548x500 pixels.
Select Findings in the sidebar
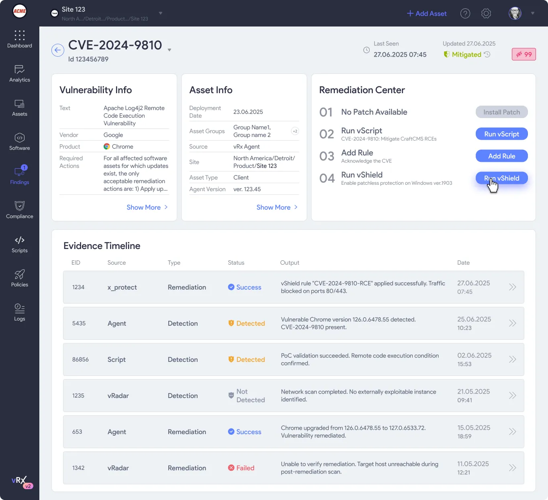20,175
